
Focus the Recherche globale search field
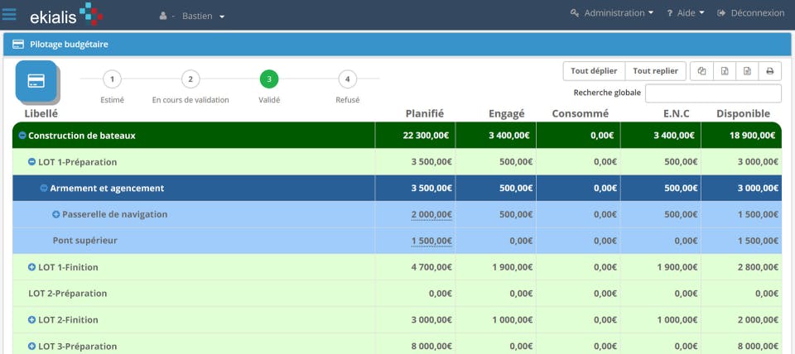[x=712, y=93]
